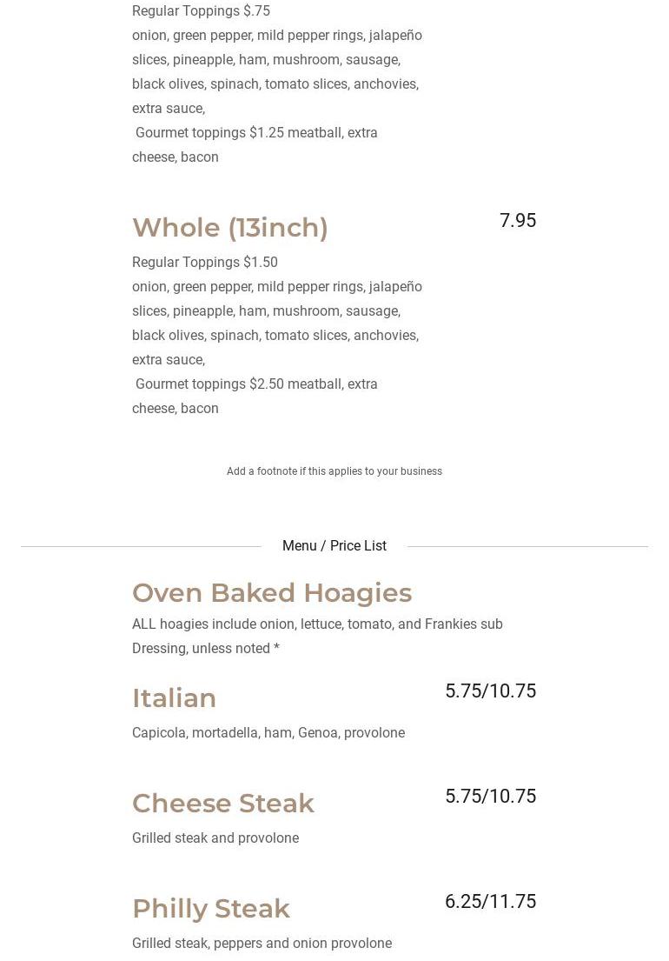Select the Oven Baked Hoagies heading

pyautogui.click(x=272, y=593)
